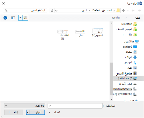Click the recovery image drive icon
The image size is (144, 118).
135,84
